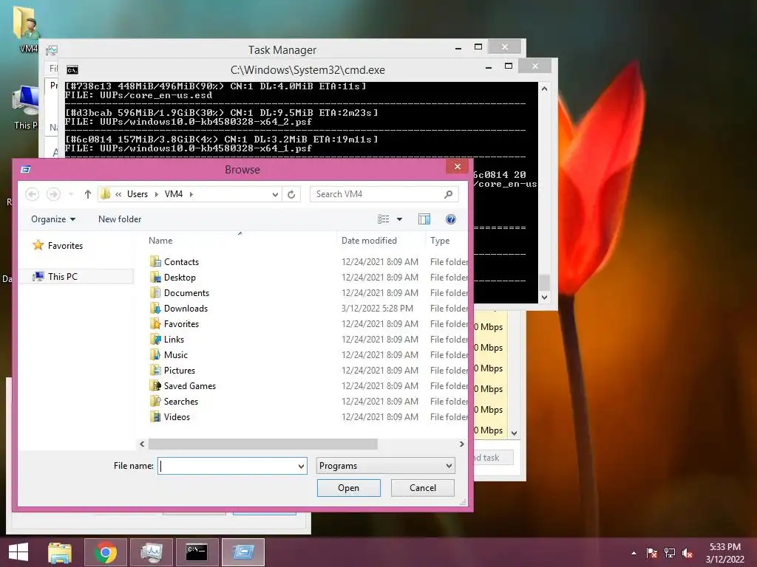Create a New folder
Image resolution: width=757 pixels, height=567 pixels.
coord(120,219)
